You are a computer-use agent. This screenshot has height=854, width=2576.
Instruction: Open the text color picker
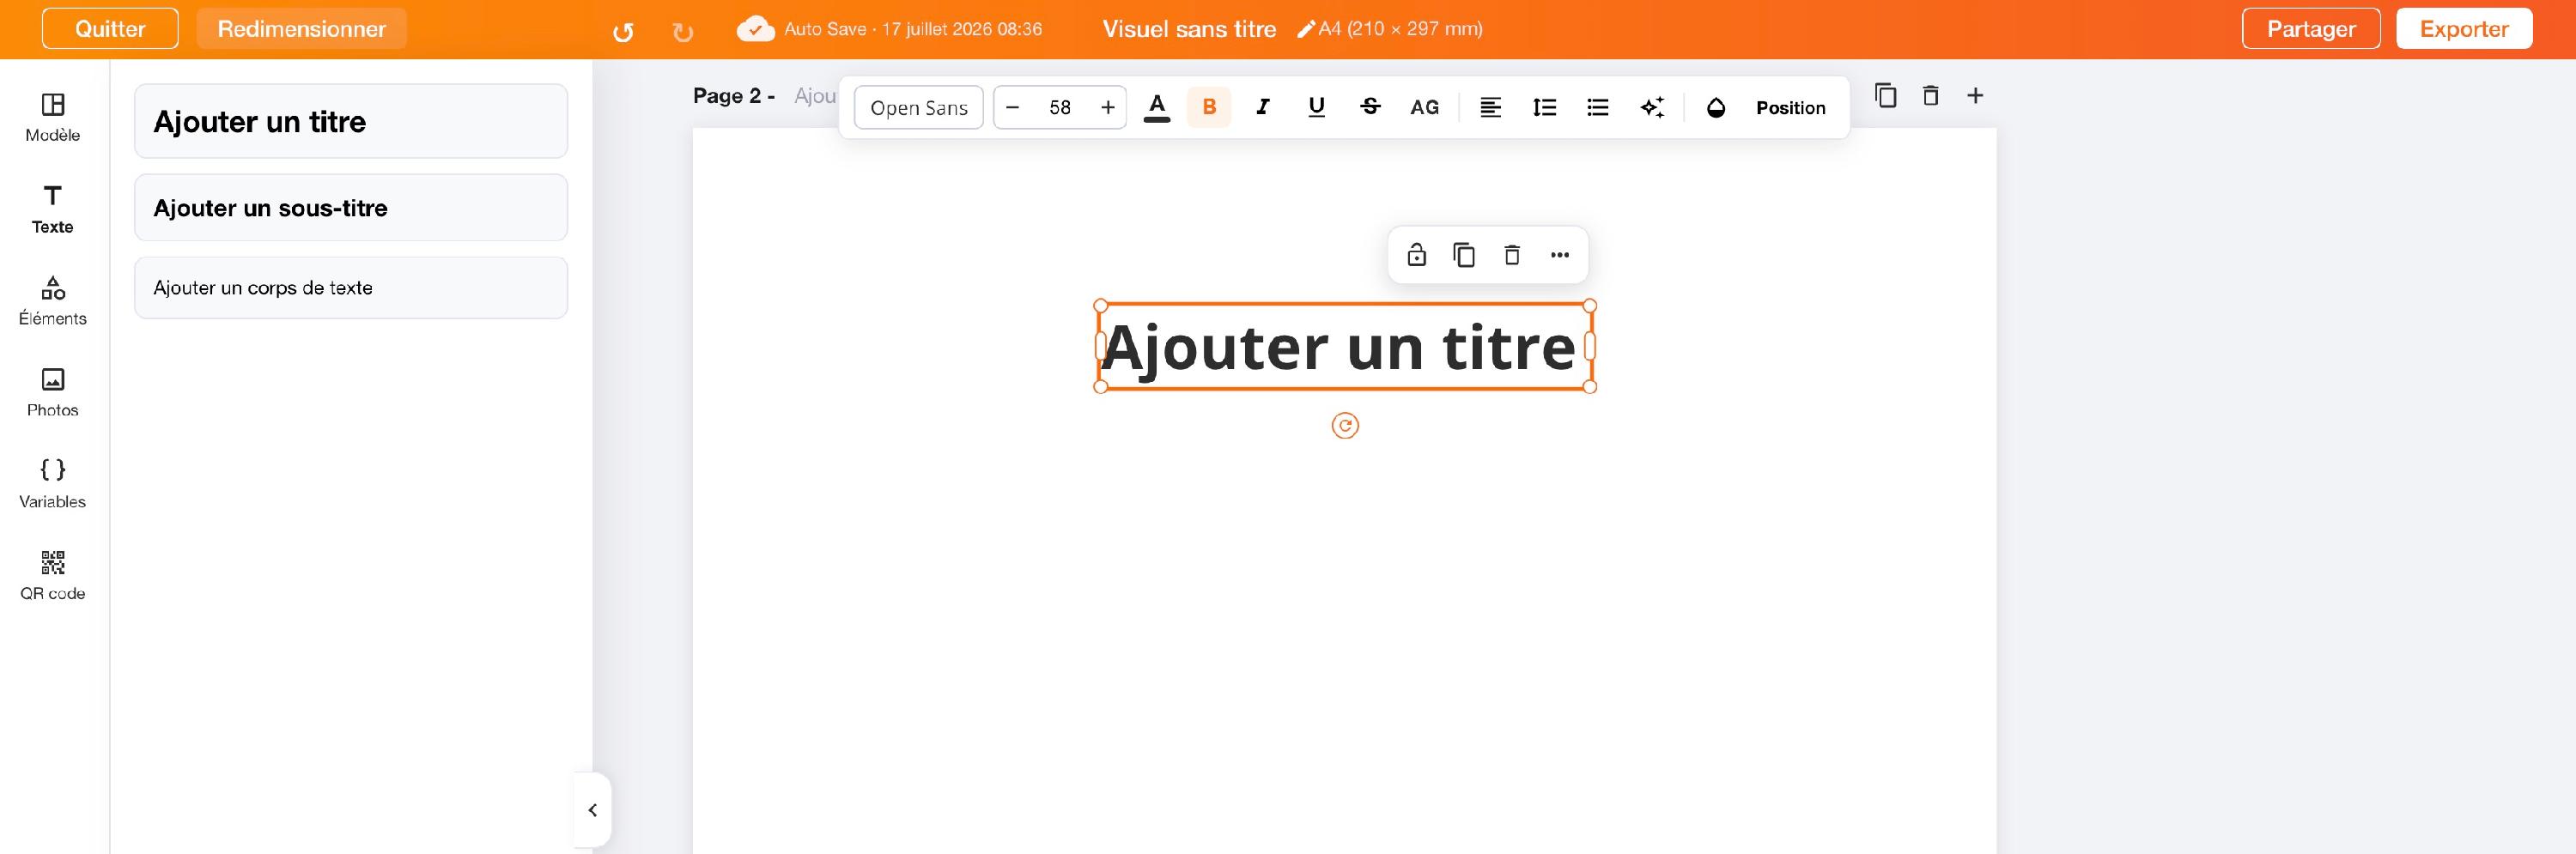coord(1157,107)
